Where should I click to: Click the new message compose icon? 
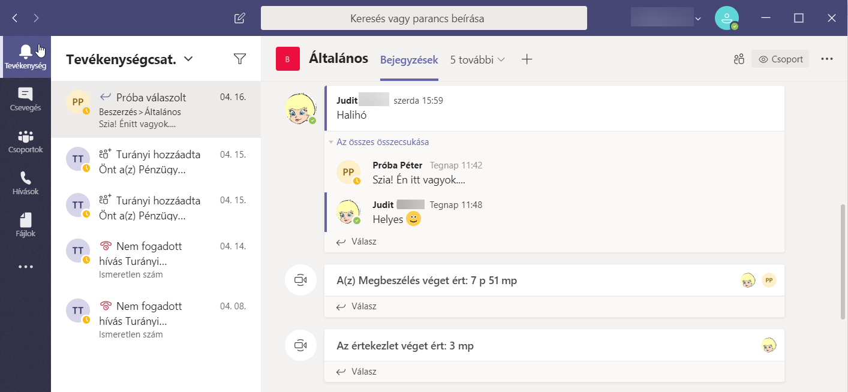tap(239, 18)
